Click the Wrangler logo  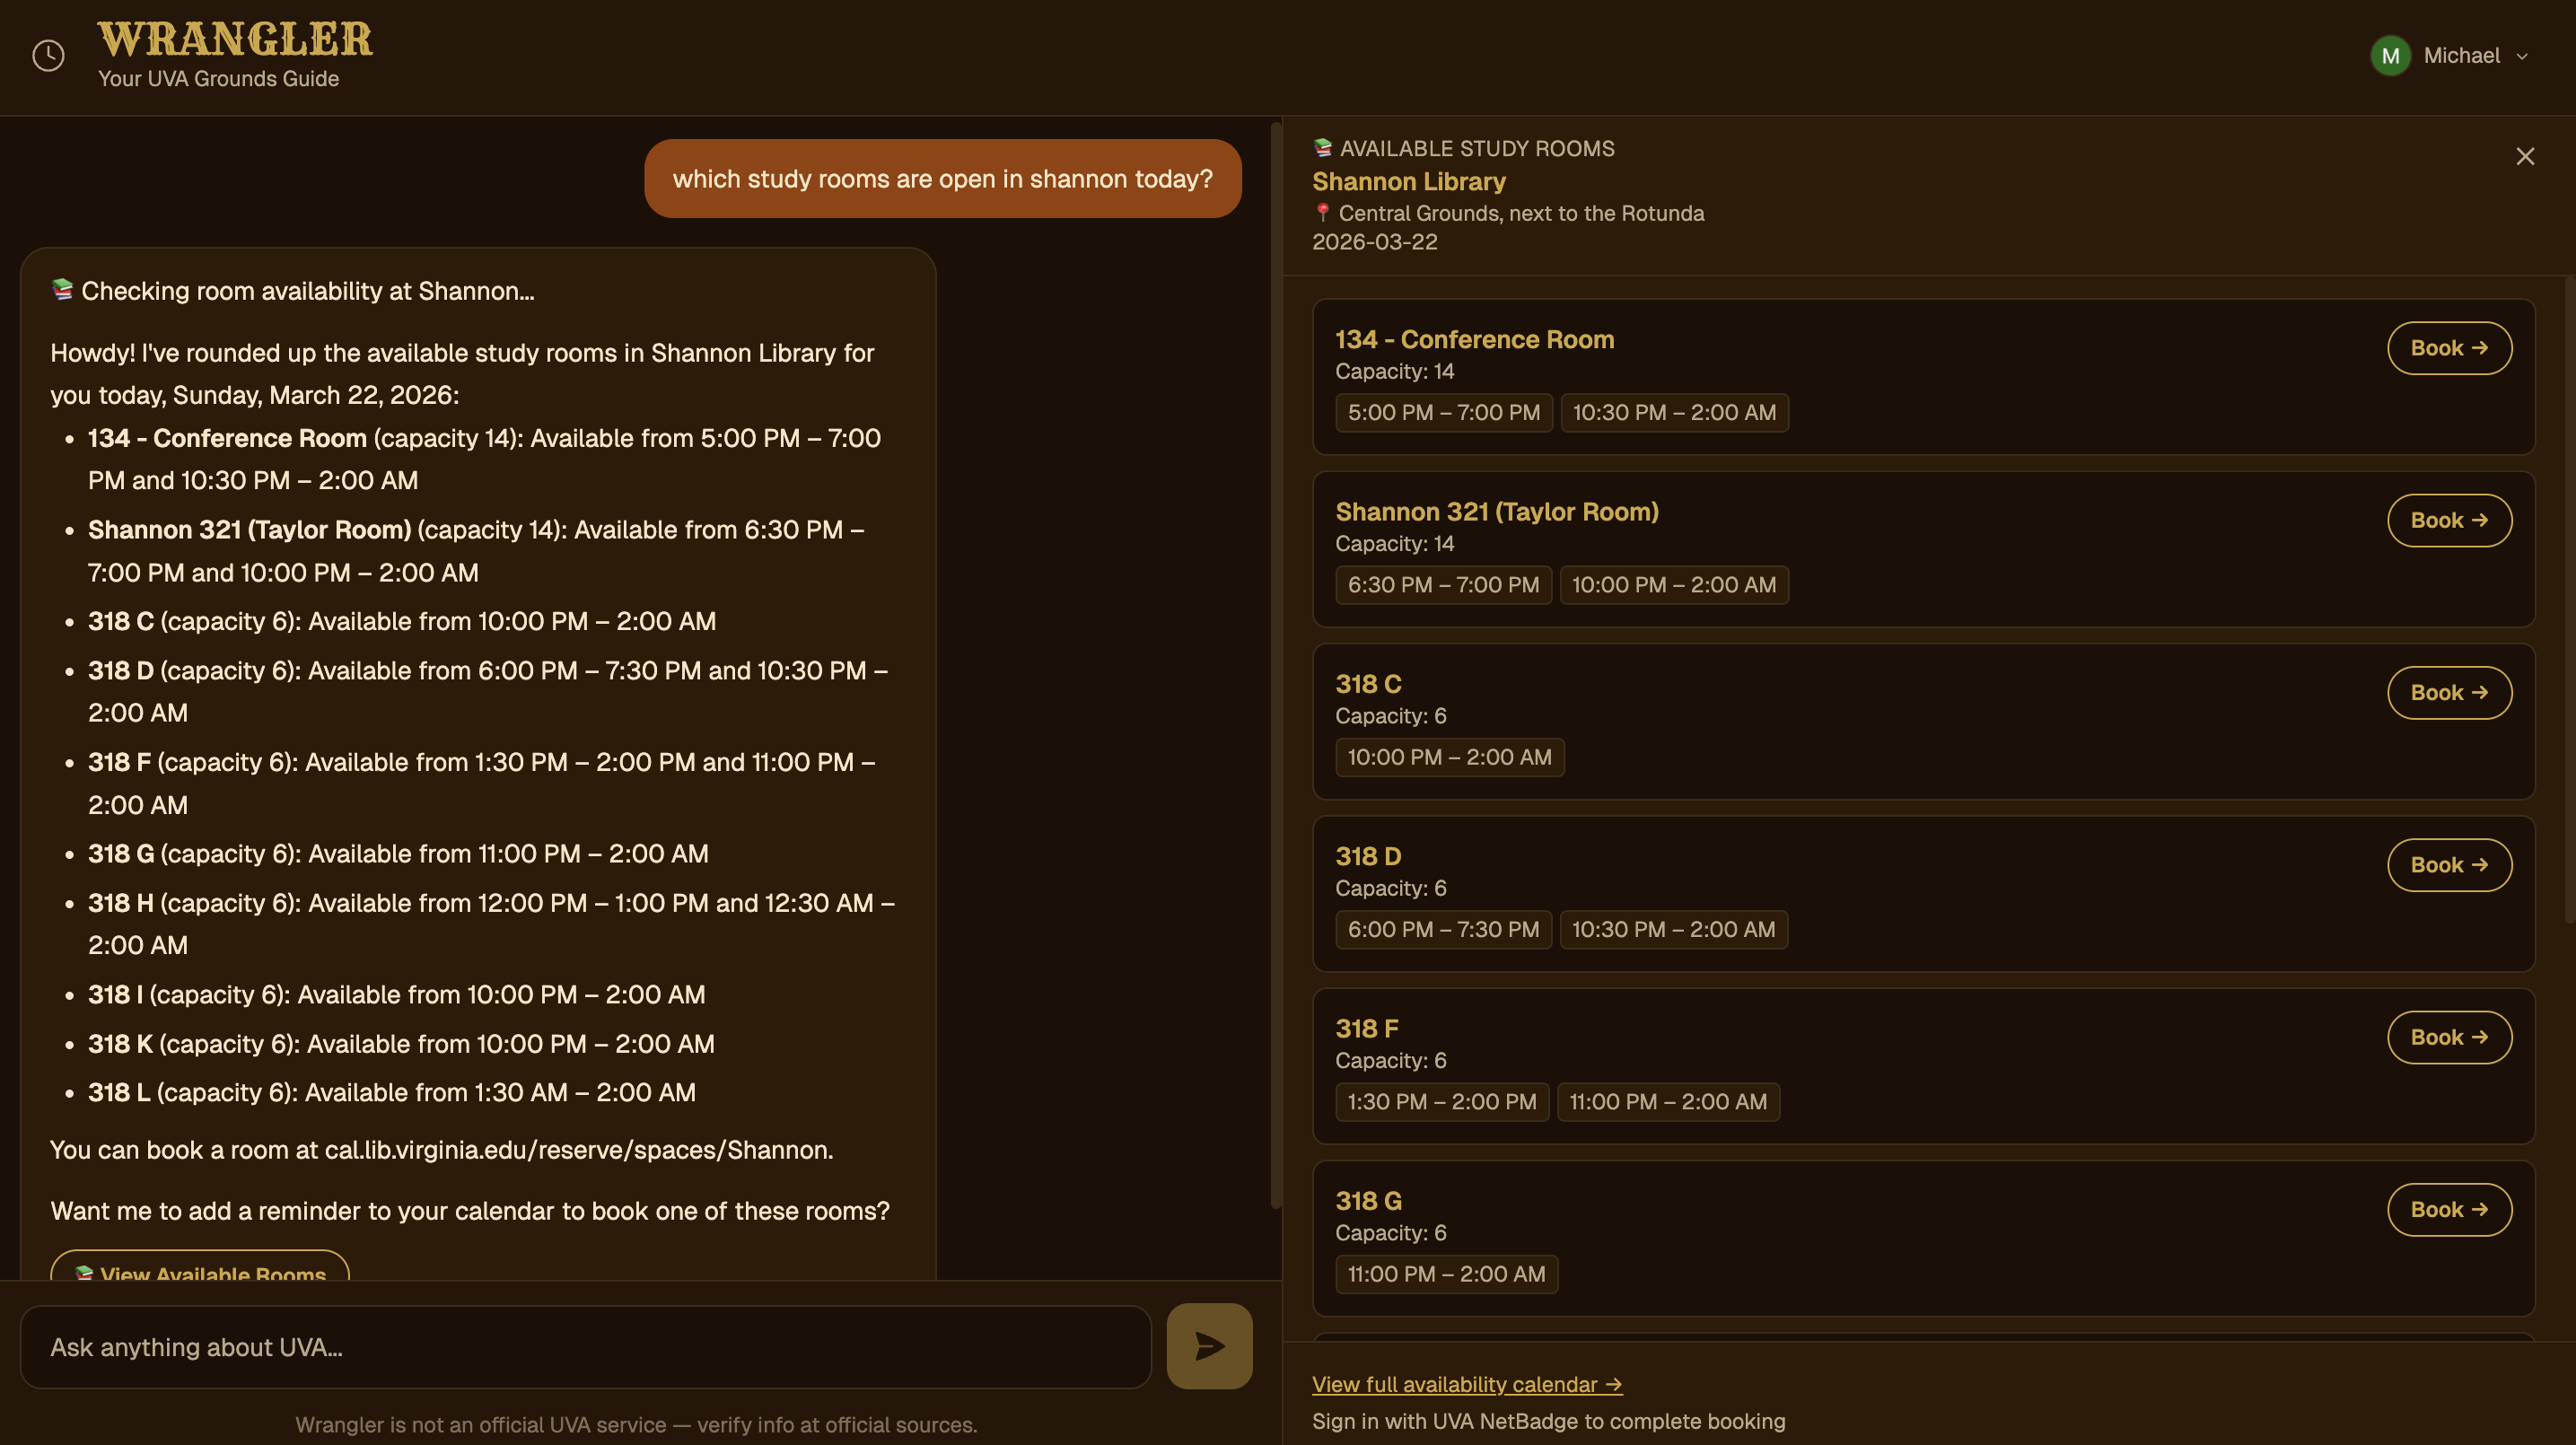[x=235, y=40]
